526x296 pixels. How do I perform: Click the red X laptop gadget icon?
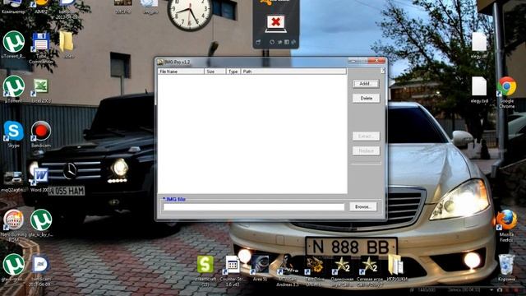point(276,24)
